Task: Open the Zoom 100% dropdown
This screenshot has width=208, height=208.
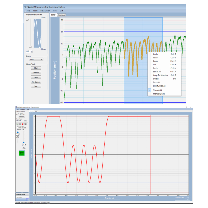Action: point(36,59)
